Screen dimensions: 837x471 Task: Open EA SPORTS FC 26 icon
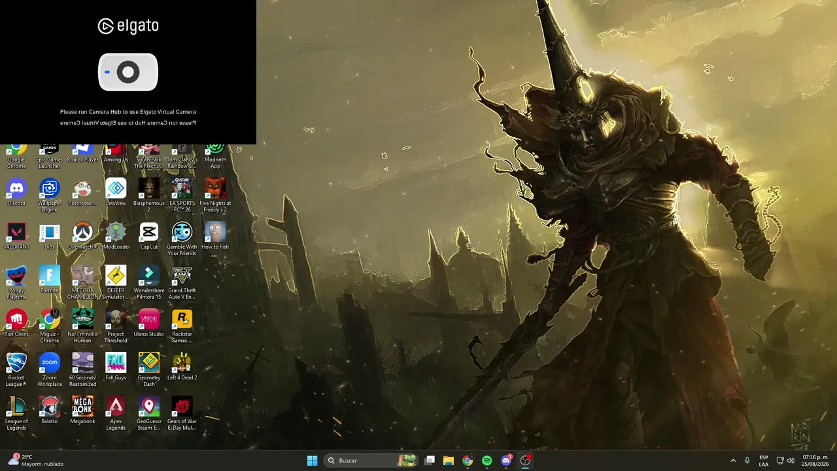[182, 195]
